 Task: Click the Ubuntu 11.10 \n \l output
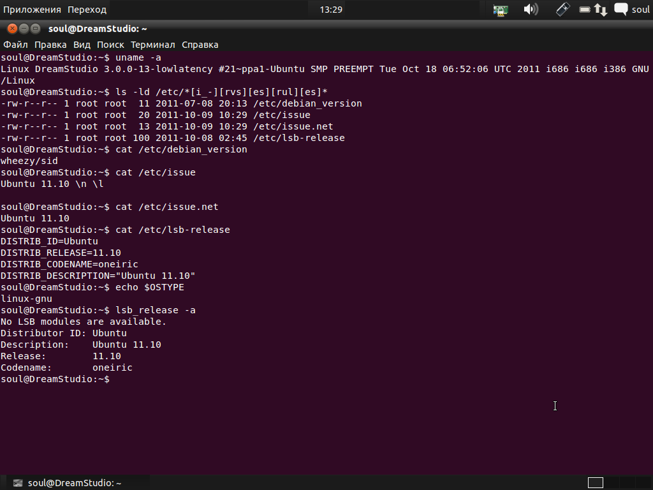pos(52,184)
